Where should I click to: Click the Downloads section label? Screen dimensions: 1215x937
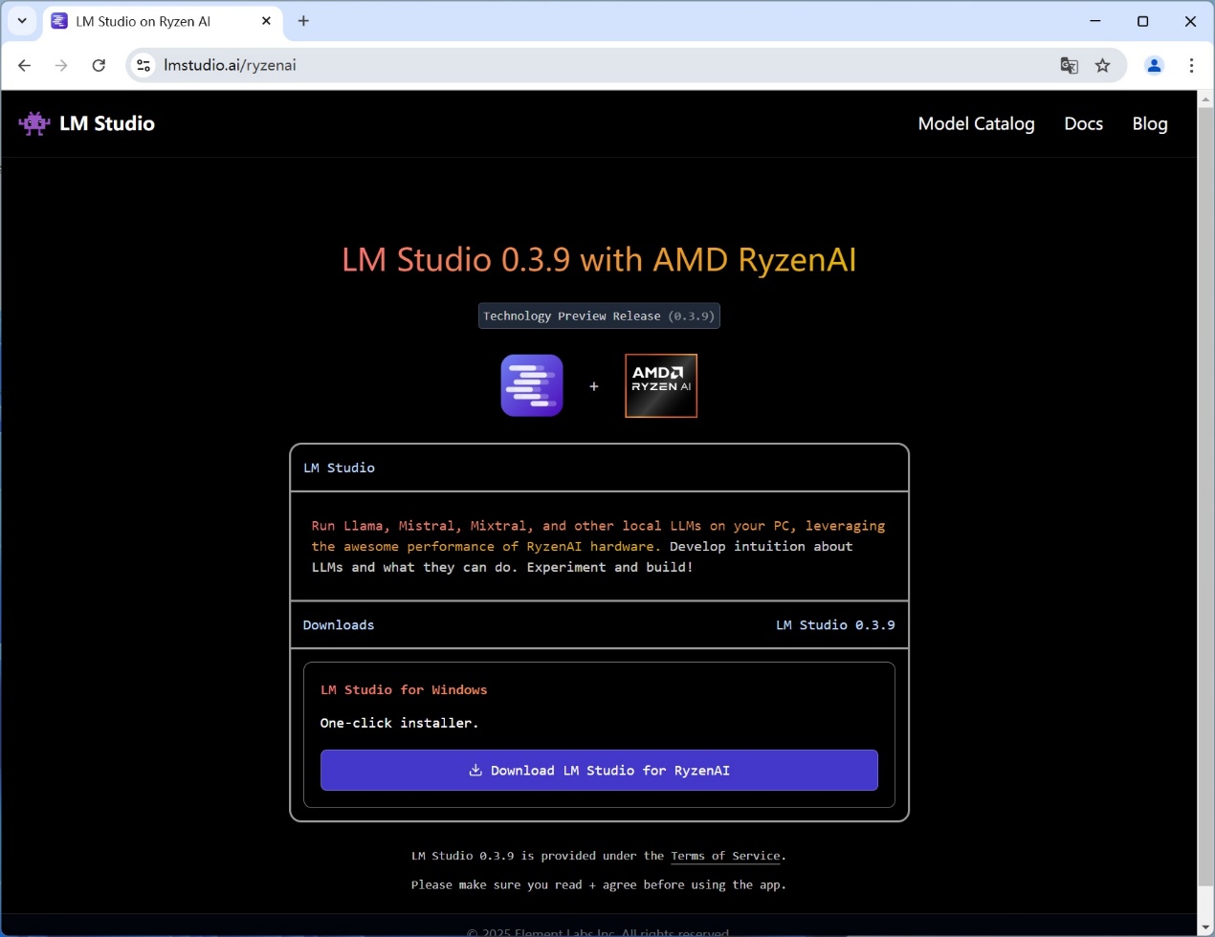[x=339, y=625]
